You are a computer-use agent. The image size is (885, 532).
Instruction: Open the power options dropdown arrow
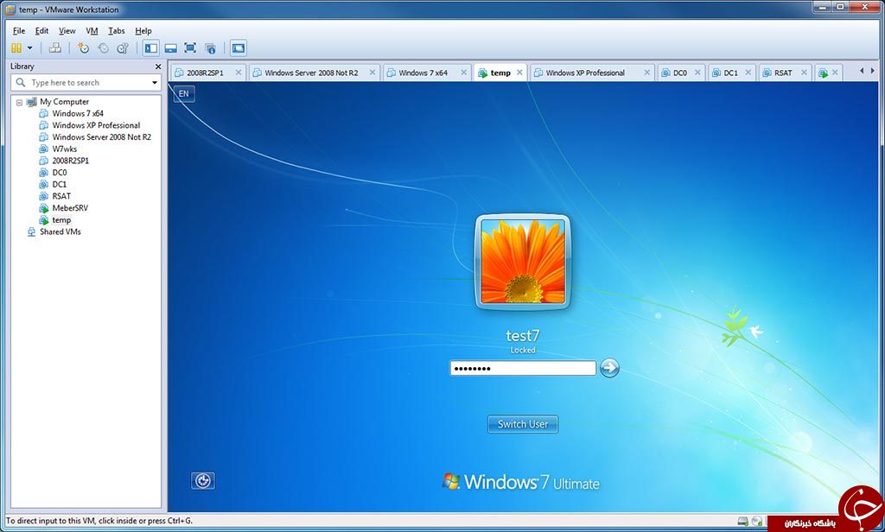point(30,48)
